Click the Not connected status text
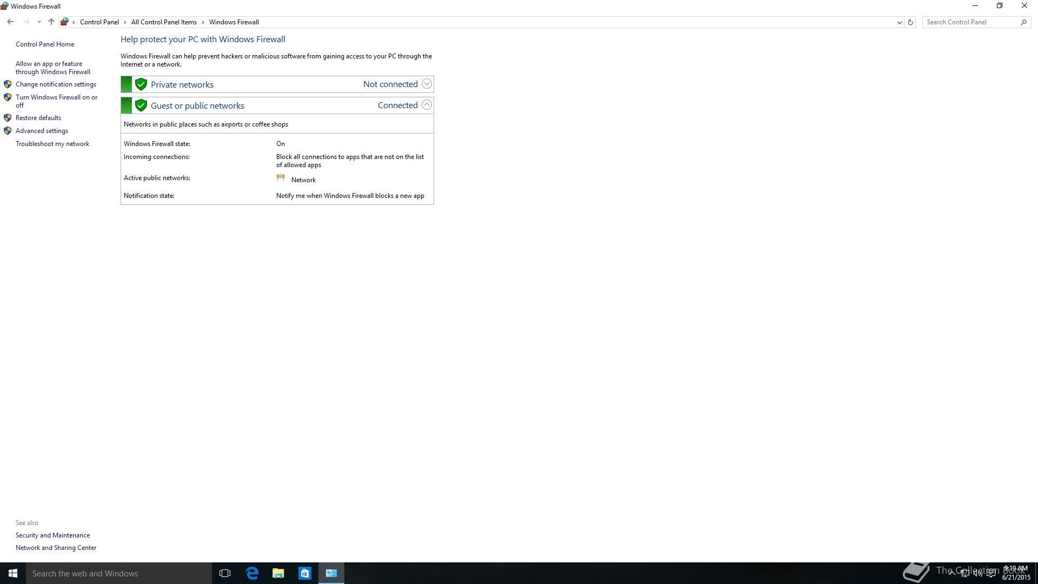The image size is (1038, 584). 390,84
